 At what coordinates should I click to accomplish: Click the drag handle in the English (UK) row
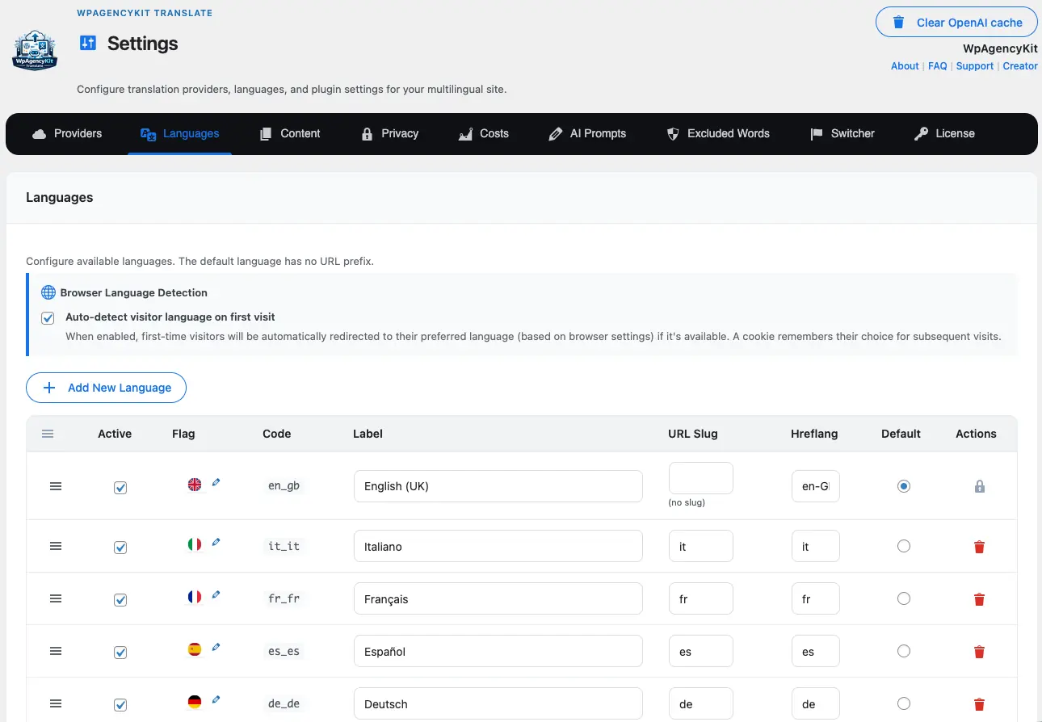56,486
